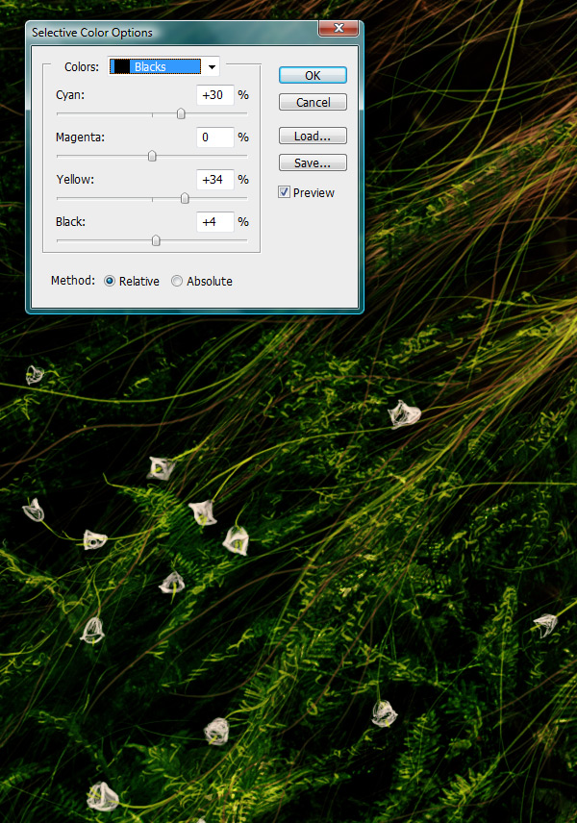Click the Cyan: label
Image resolution: width=577 pixels, height=823 pixels.
click(x=70, y=95)
